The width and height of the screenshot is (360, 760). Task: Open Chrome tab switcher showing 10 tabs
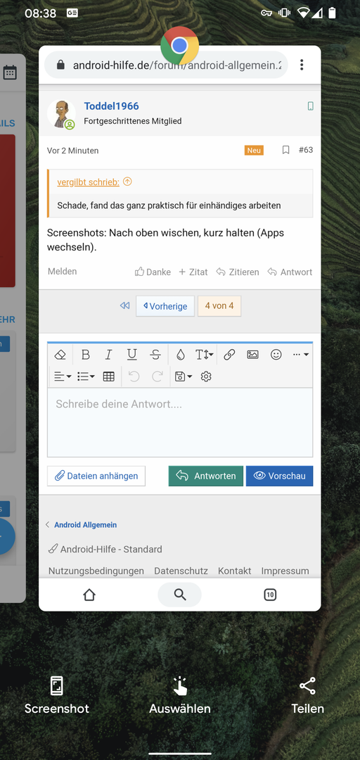click(x=270, y=595)
